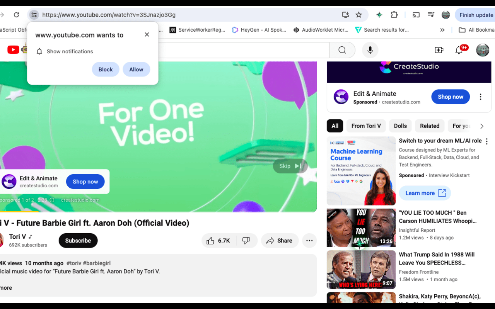This screenshot has width=495, height=309.
Task: Select the Dolls filter chip
Action: point(400,126)
